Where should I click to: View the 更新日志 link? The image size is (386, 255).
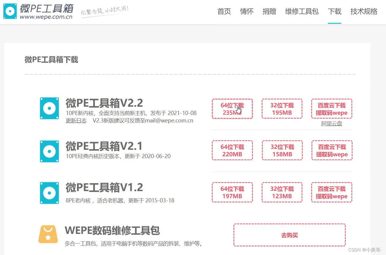point(76,121)
